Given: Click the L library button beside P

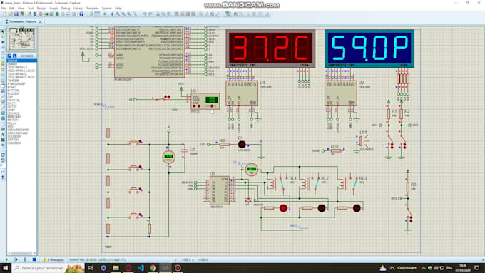Looking at the screenshot, I should (14, 56).
